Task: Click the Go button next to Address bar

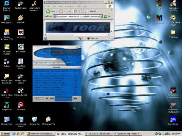Action: pyautogui.click(x=107, y=16)
